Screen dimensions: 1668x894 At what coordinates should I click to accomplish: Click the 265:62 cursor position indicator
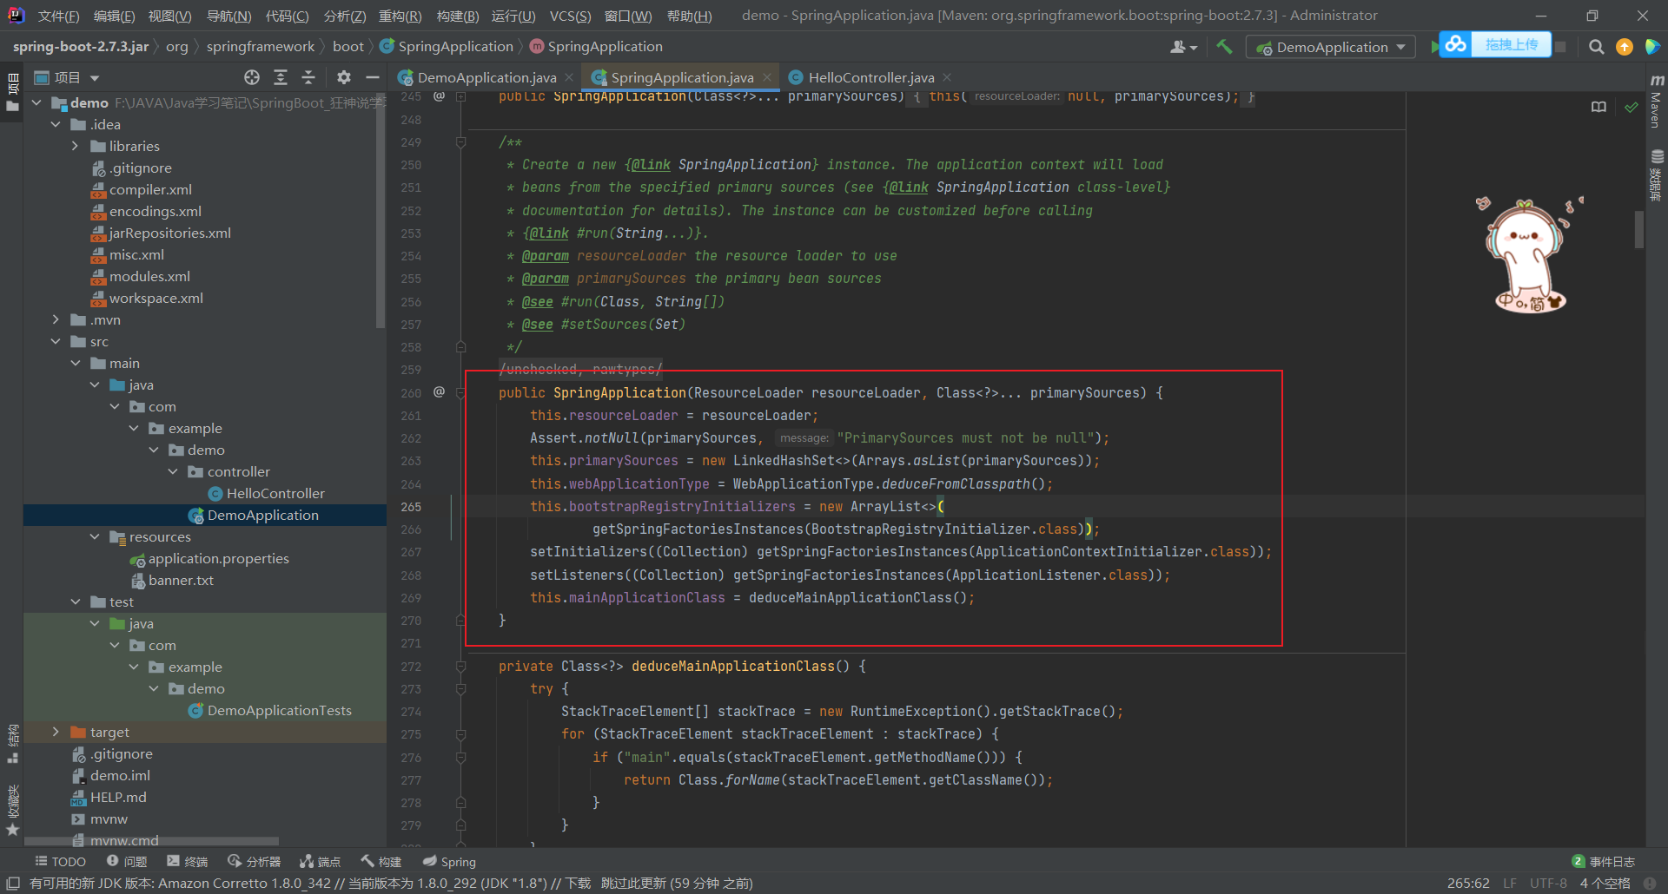coord(1468,883)
